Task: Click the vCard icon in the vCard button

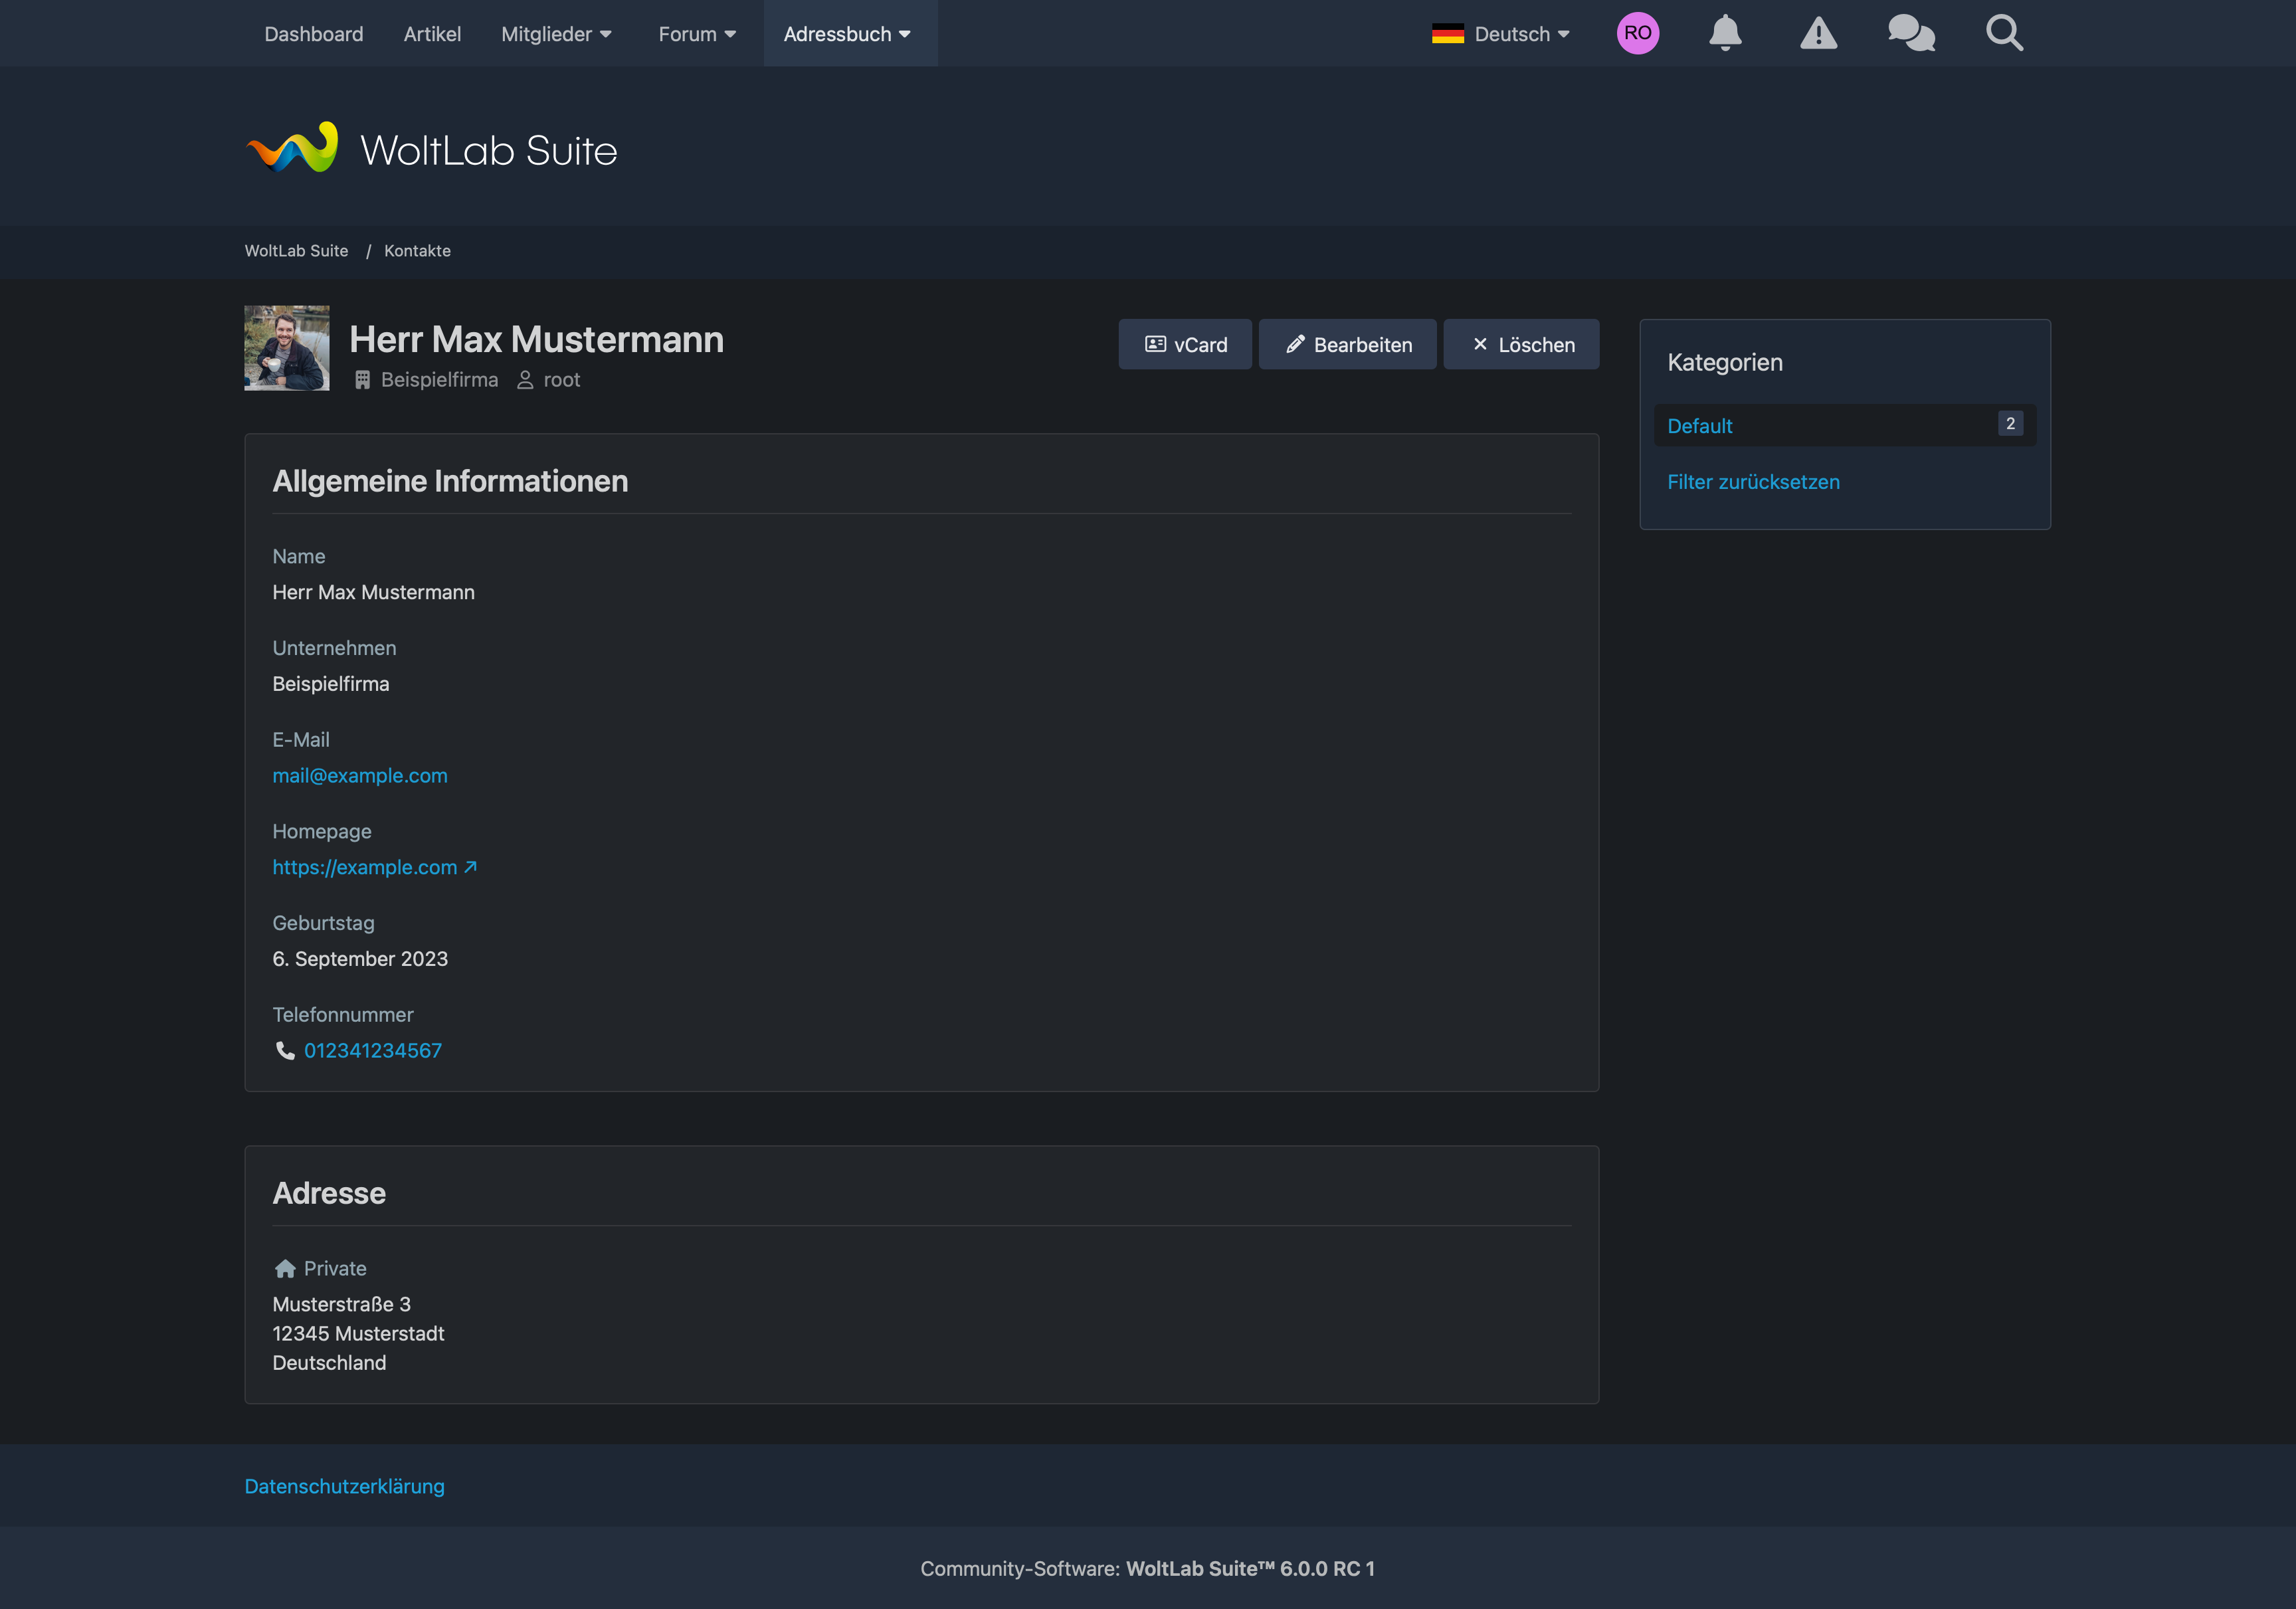Action: click(1155, 344)
